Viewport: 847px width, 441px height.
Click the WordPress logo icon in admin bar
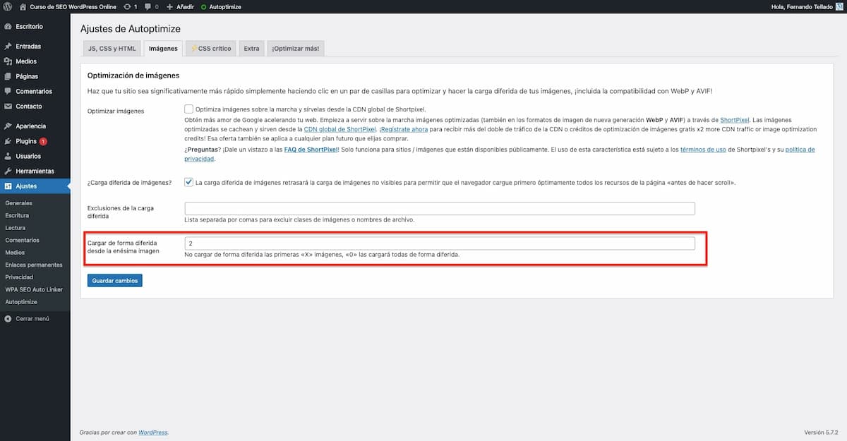pos(8,6)
